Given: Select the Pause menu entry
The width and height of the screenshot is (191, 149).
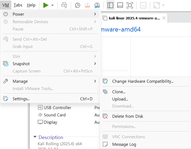Looking at the screenshot, I should click(x=51, y=29).
